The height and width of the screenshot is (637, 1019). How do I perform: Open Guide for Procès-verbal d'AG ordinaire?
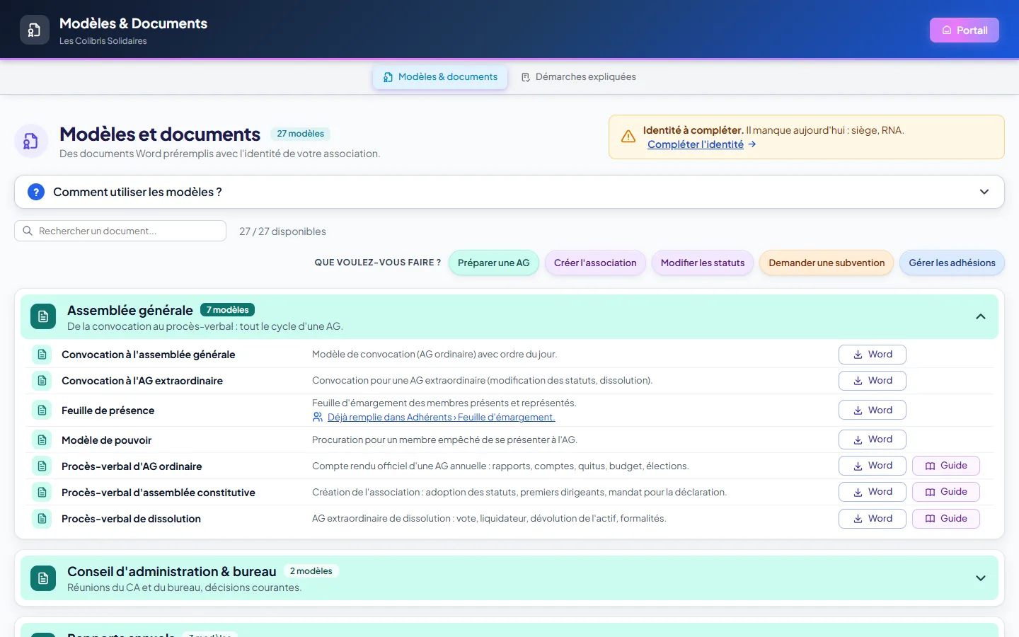pyautogui.click(x=946, y=466)
